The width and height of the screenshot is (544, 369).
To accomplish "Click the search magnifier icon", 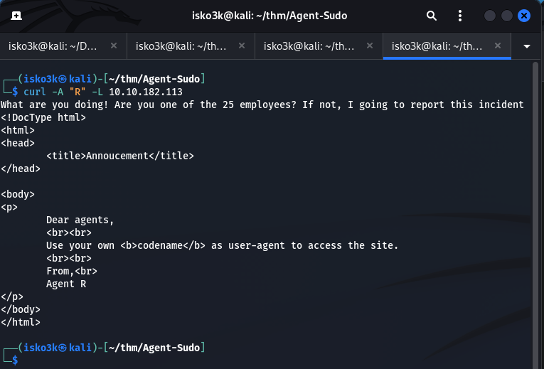I will click(x=432, y=16).
